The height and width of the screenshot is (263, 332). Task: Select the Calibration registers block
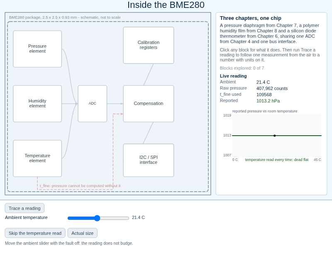tap(149, 45)
